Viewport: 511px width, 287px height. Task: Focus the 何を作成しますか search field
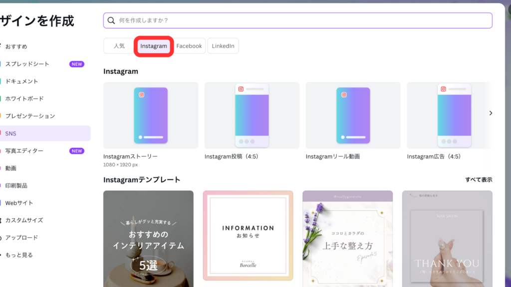click(299, 20)
